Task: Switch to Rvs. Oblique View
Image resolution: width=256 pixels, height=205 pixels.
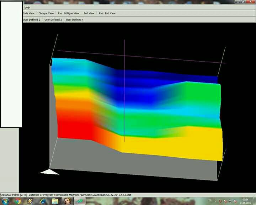Action: click(x=69, y=13)
